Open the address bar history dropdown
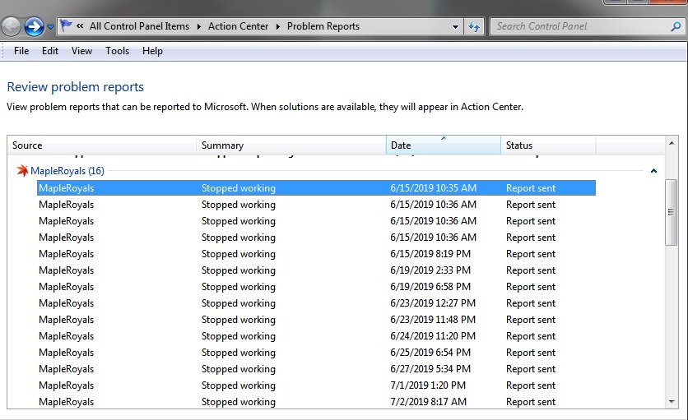This screenshot has height=420, width=688. tap(455, 27)
